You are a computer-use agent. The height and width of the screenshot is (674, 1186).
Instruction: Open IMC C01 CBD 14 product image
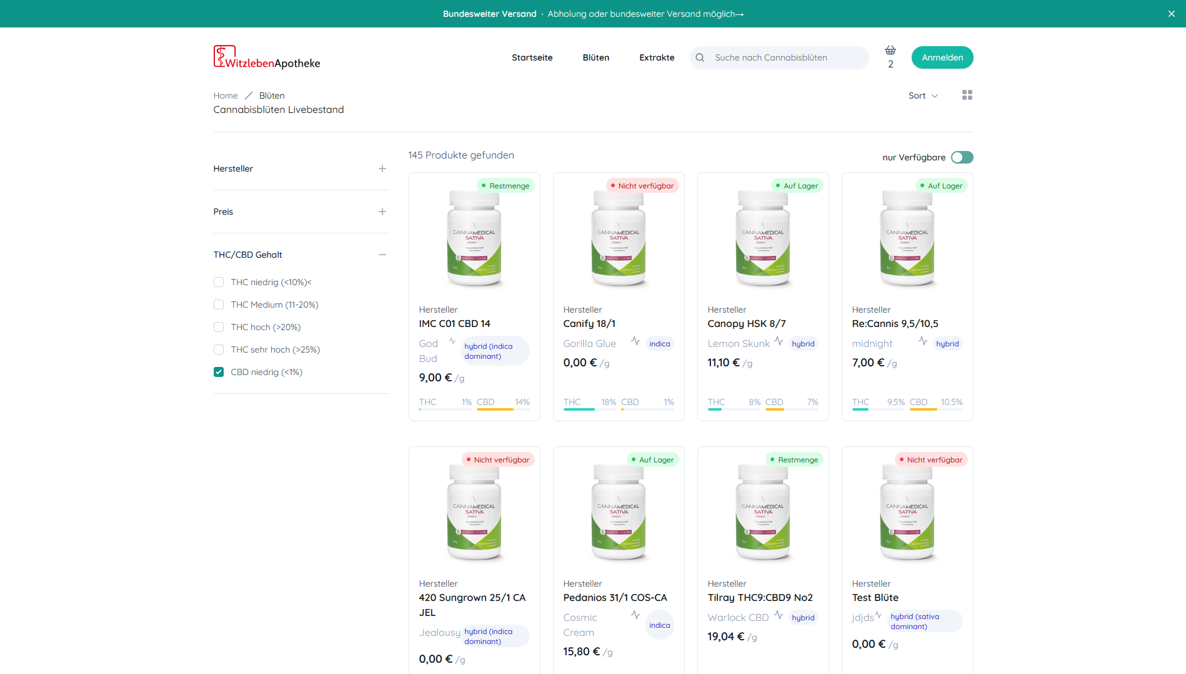point(474,238)
